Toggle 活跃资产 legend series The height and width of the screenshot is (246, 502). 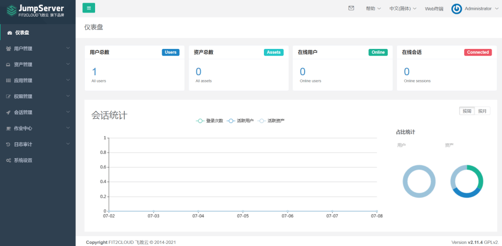tap(271, 121)
